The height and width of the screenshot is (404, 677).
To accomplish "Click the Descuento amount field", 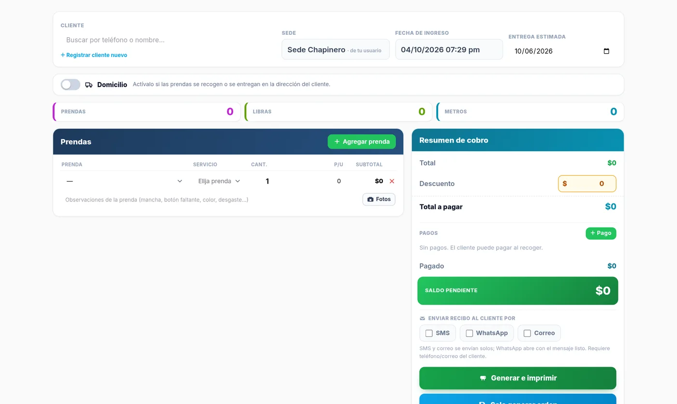I will tap(587, 184).
